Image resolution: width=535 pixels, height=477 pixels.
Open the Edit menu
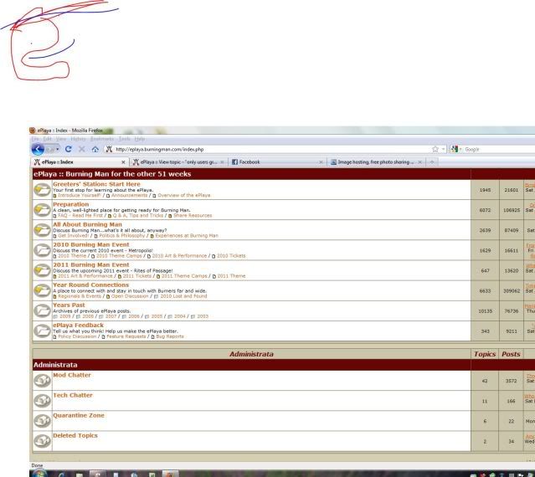pyautogui.click(x=48, y=139)
